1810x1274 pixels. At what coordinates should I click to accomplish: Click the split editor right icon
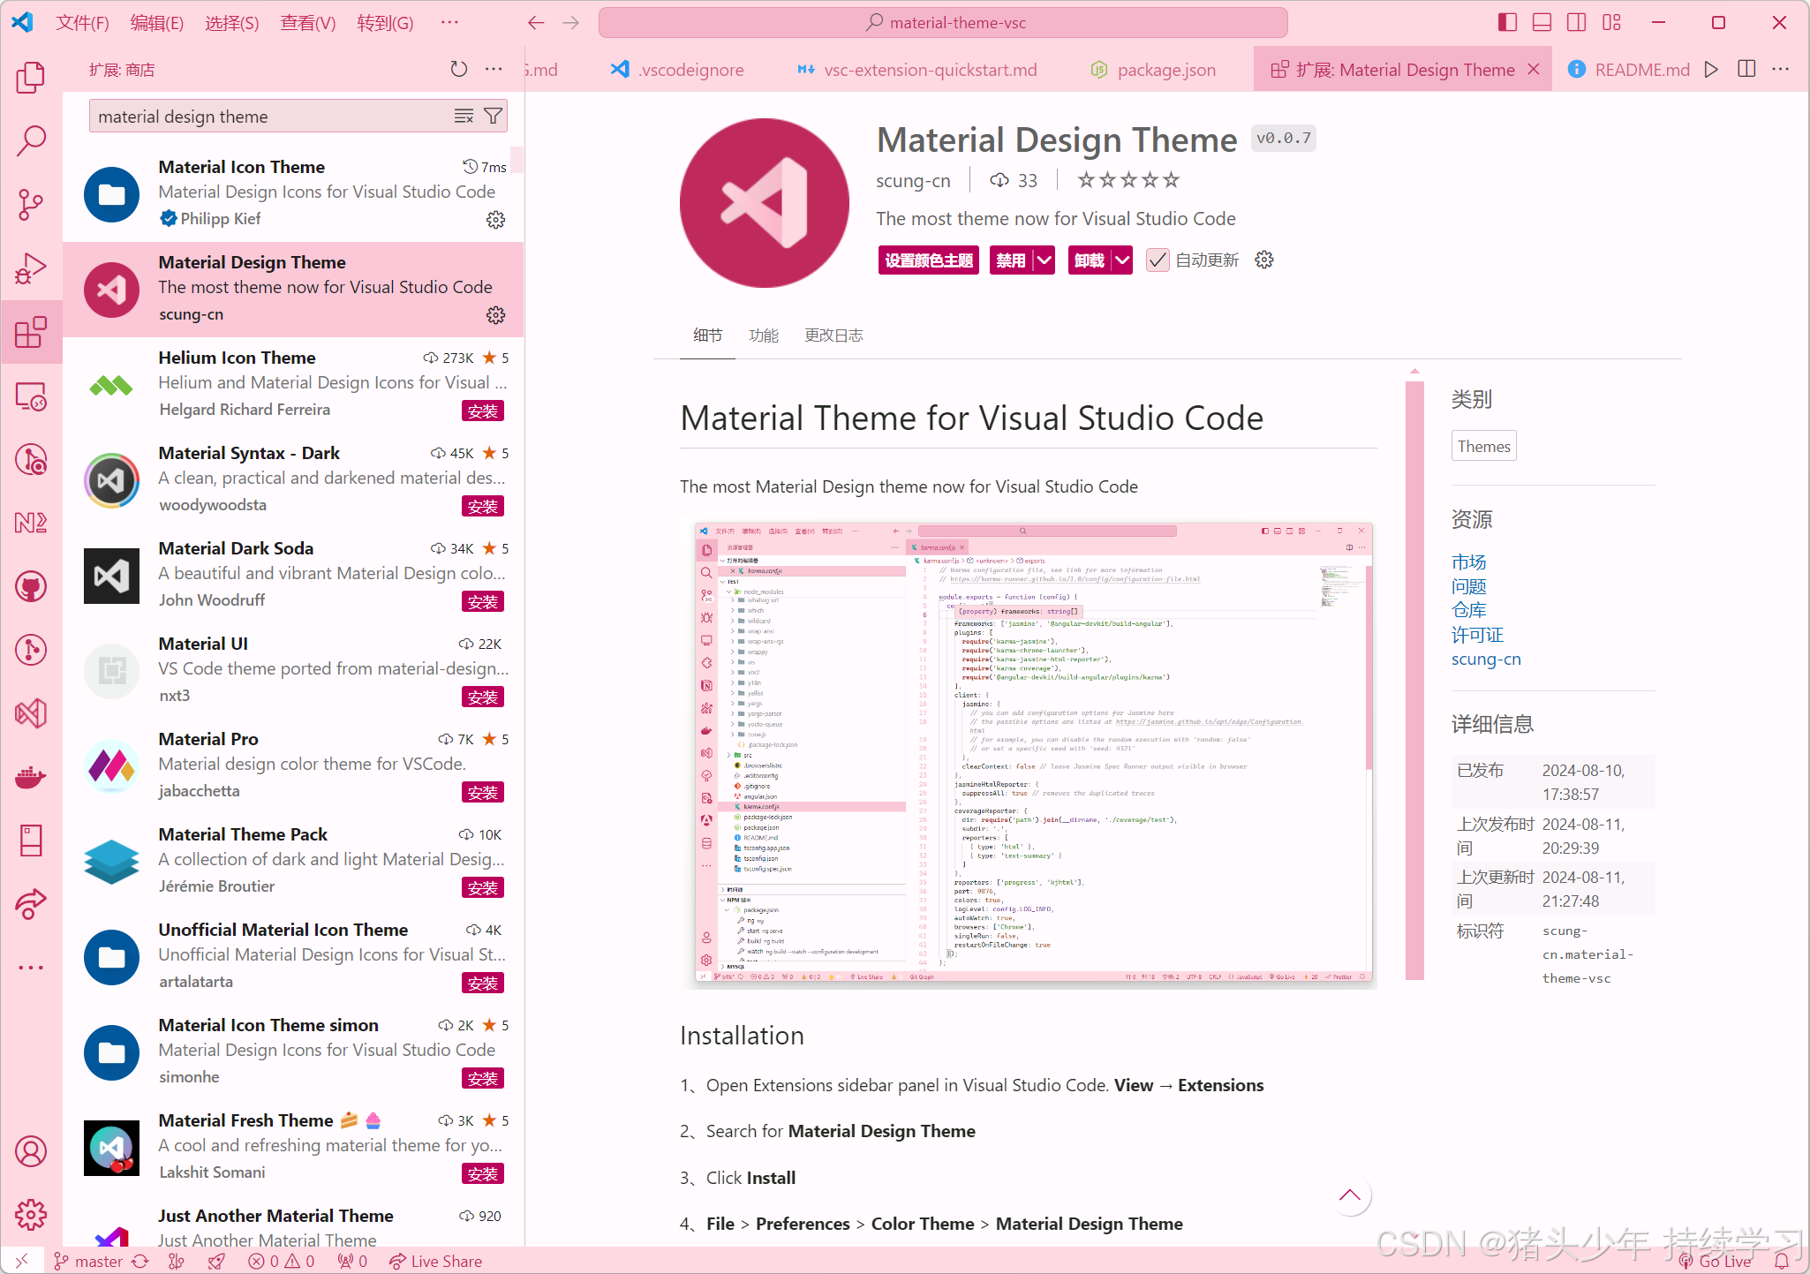coord(1746,69)
